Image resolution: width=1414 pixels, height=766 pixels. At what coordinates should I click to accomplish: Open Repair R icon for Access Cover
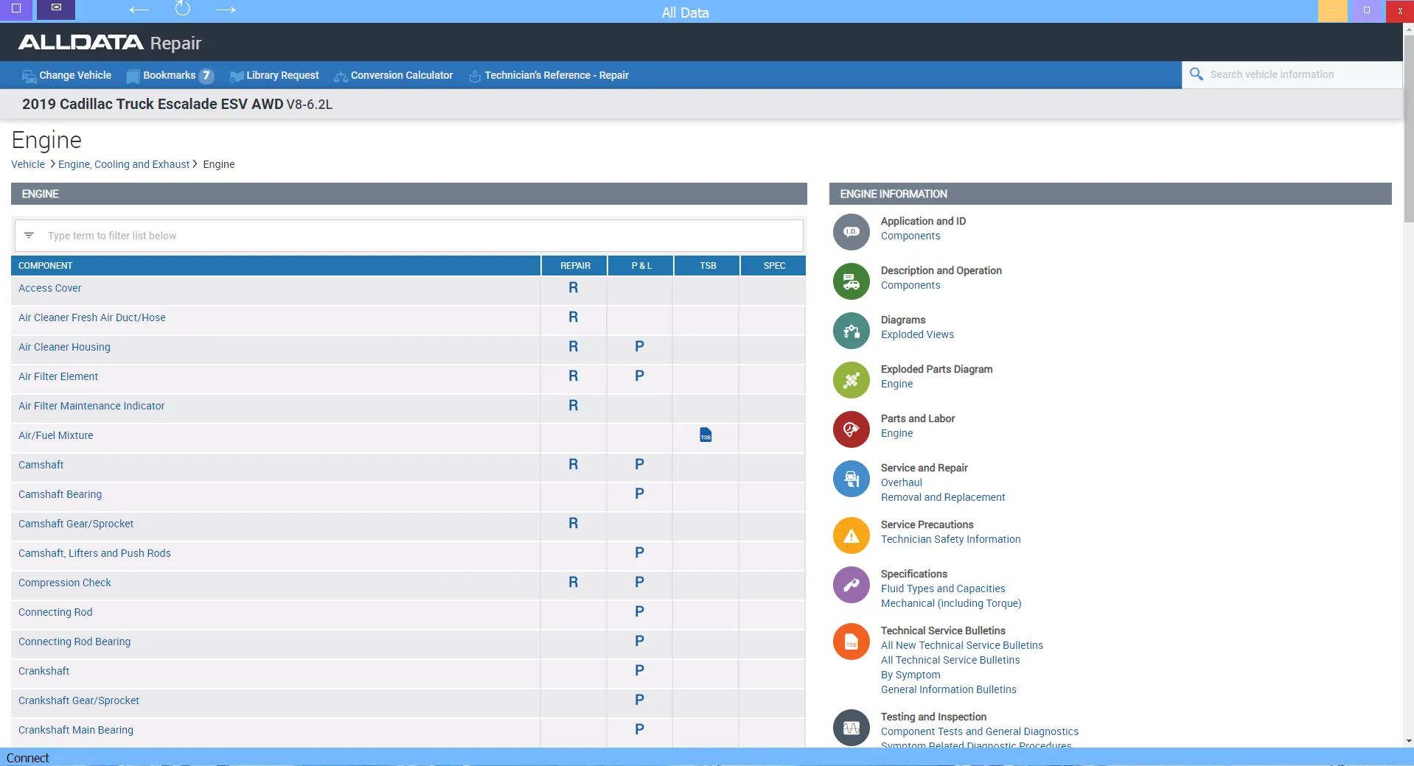click(x=573, y=288)
